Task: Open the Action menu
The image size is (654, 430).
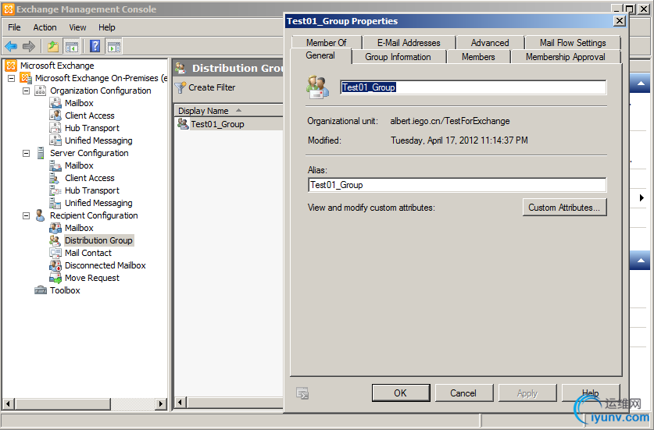Action: click(x=45, y=27)
